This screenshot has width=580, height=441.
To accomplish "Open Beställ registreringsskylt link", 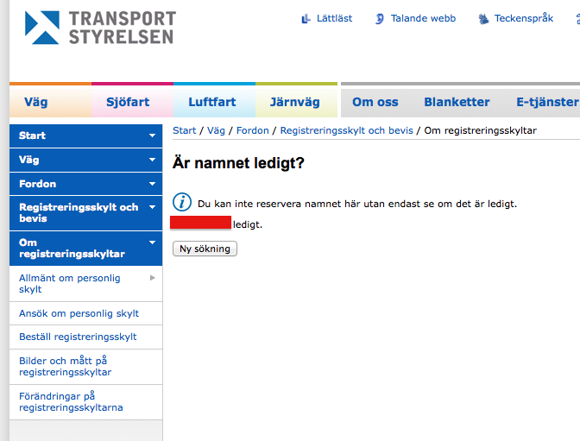I will pyautogui.click(x=78, y=337).
